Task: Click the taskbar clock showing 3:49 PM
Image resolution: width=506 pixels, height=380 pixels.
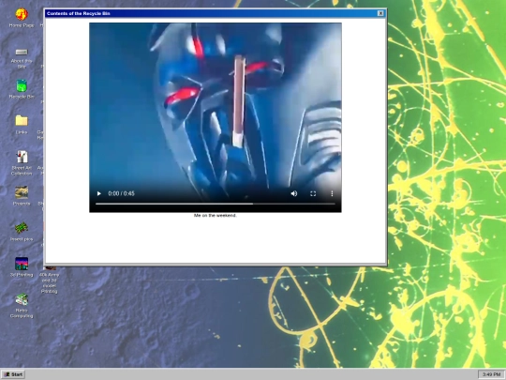Action: coord(491,374)
